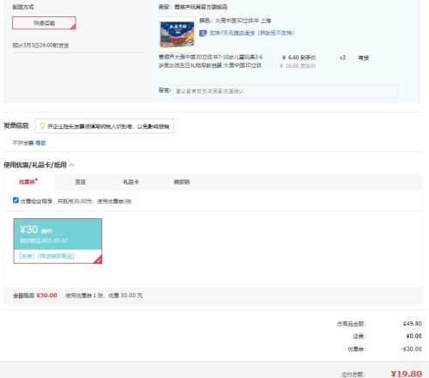
Task: Click the 7-day return policy icon
Action: pyautogui.click(x=202, y=33)
